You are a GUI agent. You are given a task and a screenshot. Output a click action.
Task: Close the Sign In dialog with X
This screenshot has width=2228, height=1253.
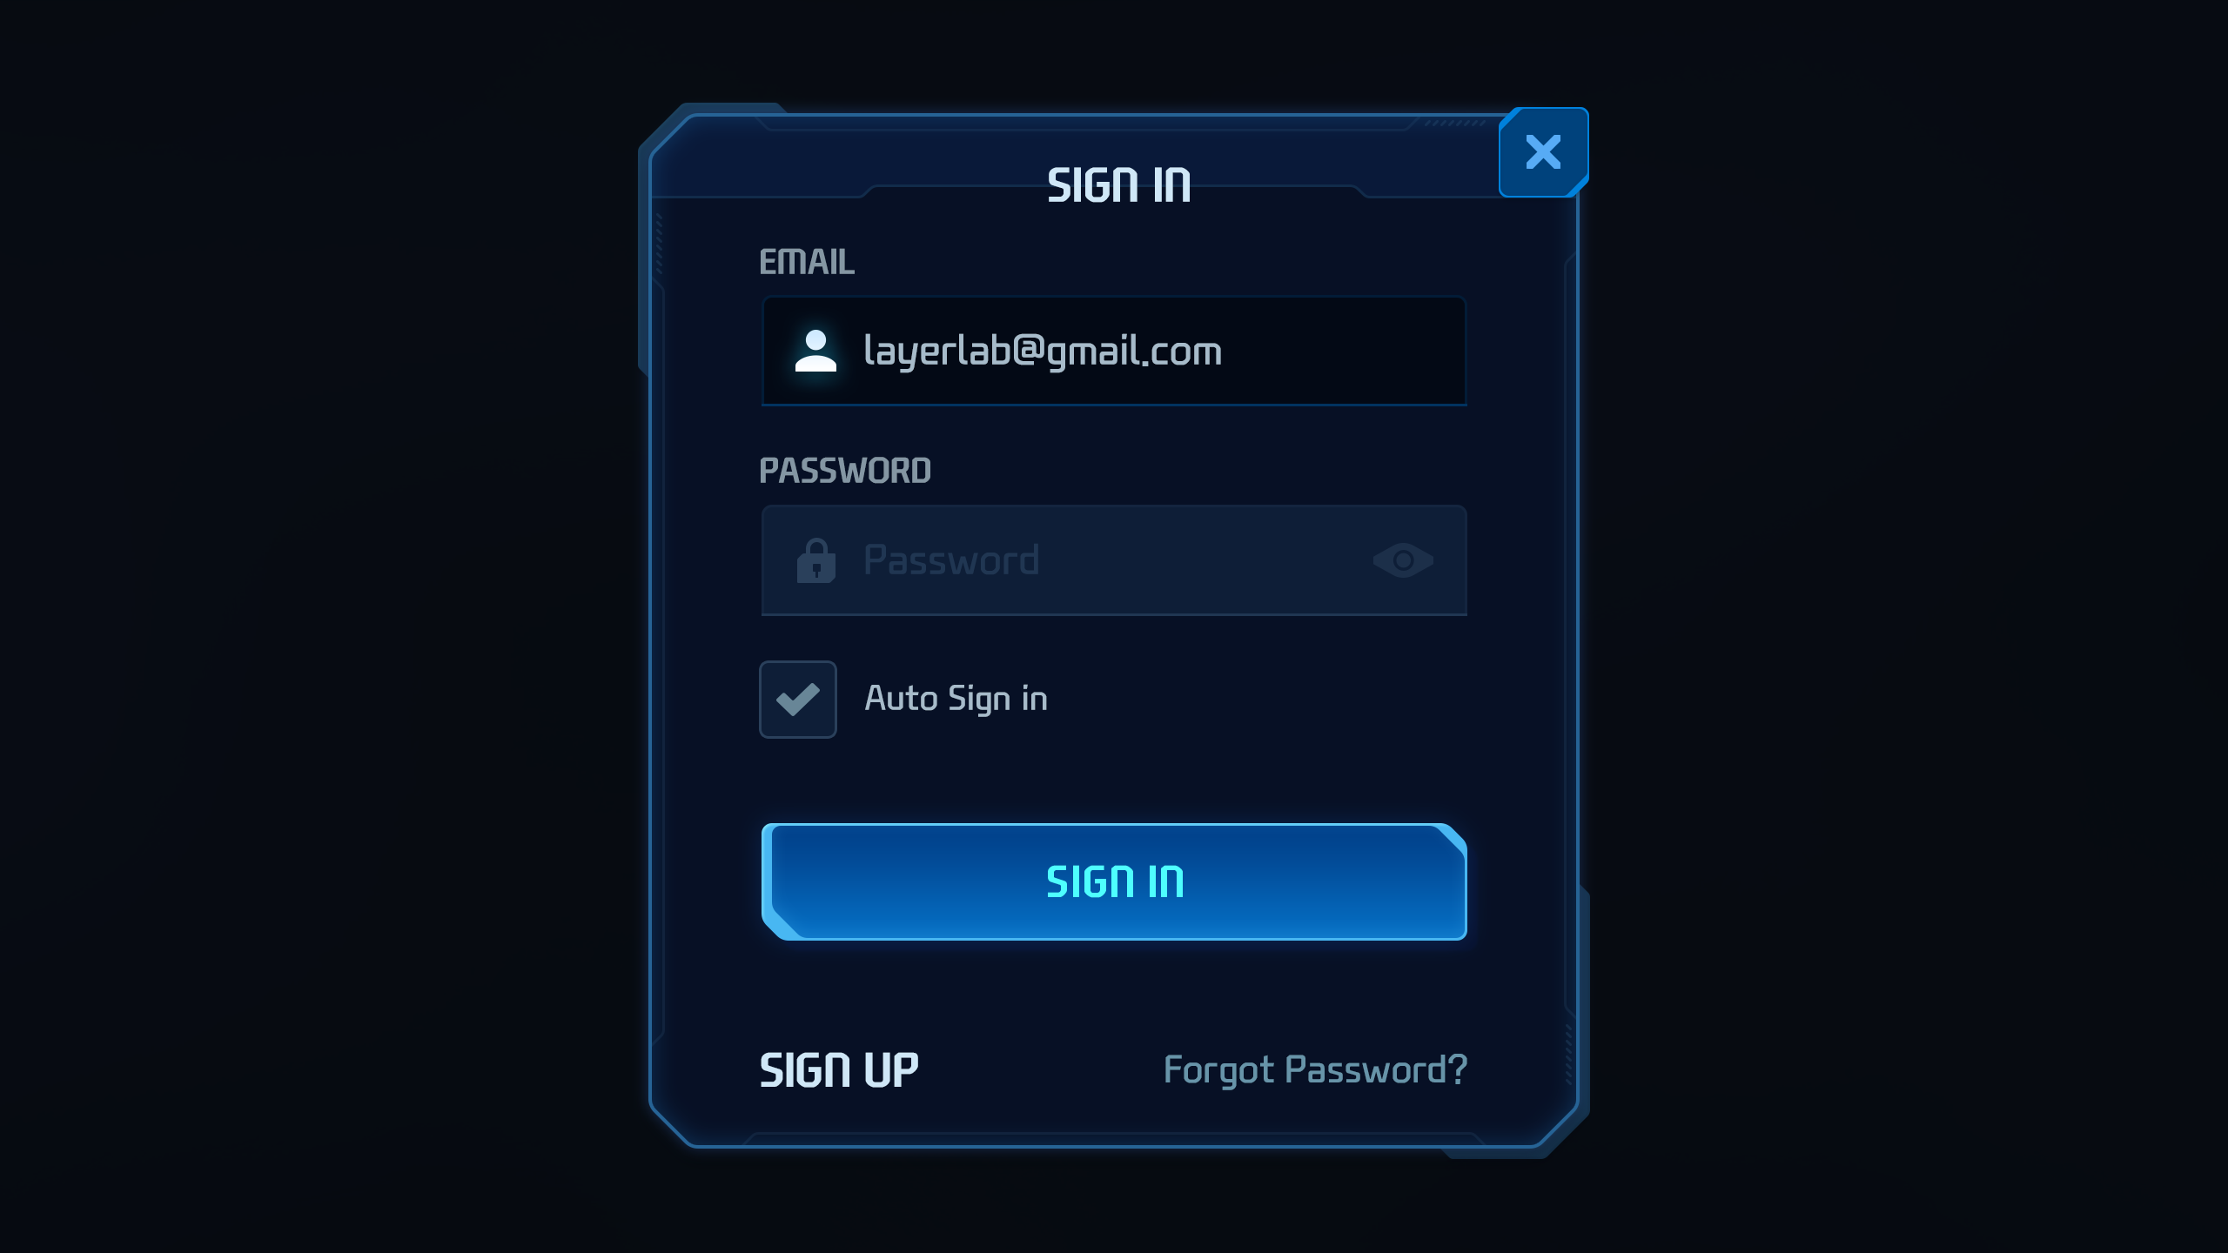pos(1543,152)
